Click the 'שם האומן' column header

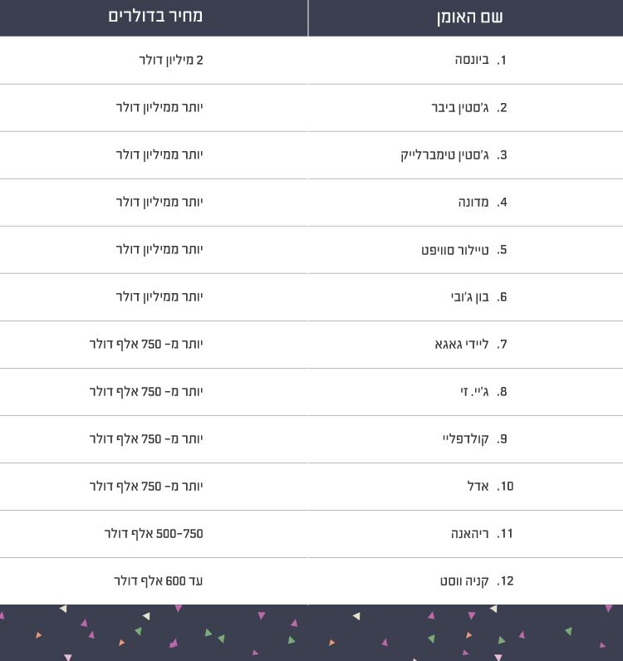(x=469, y=17)
